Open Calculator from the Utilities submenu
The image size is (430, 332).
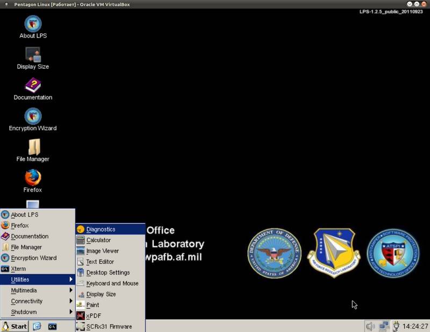coord(98,240)
